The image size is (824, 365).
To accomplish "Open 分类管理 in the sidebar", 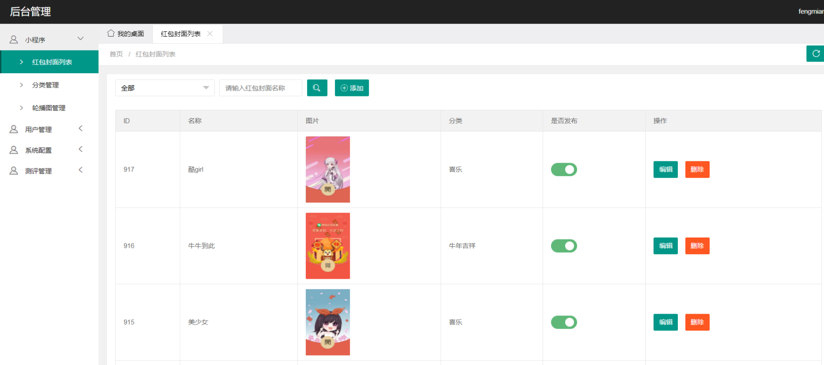I will [x=45, y=85].
